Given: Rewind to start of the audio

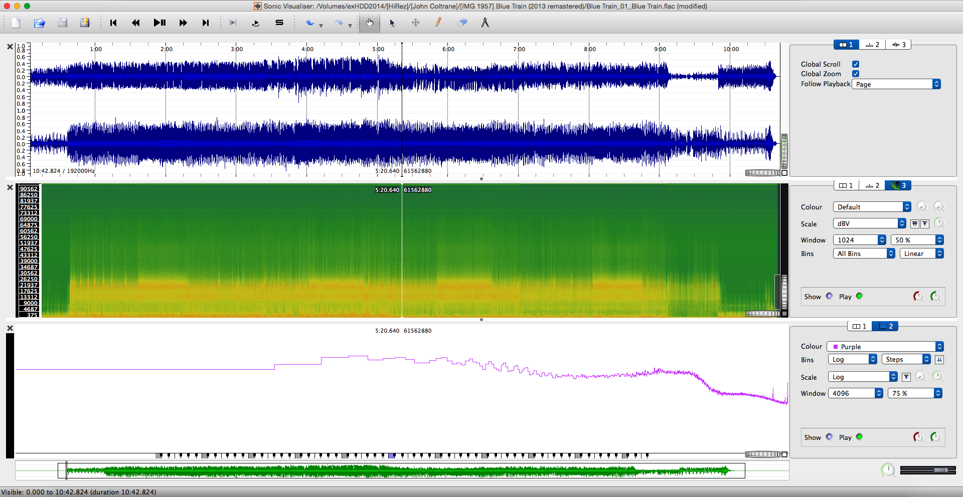Looking at the screenshot, I should point(113,23).
